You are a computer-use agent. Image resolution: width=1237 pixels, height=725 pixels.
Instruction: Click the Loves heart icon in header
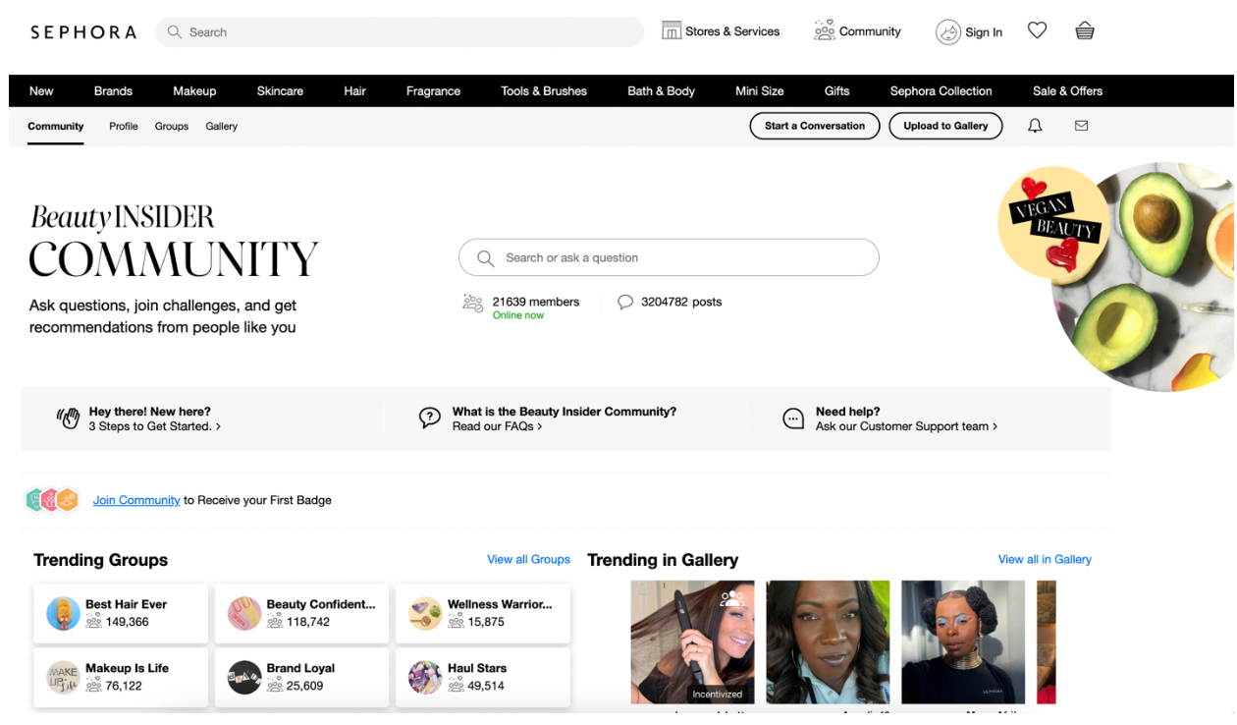coord(1037,31)
